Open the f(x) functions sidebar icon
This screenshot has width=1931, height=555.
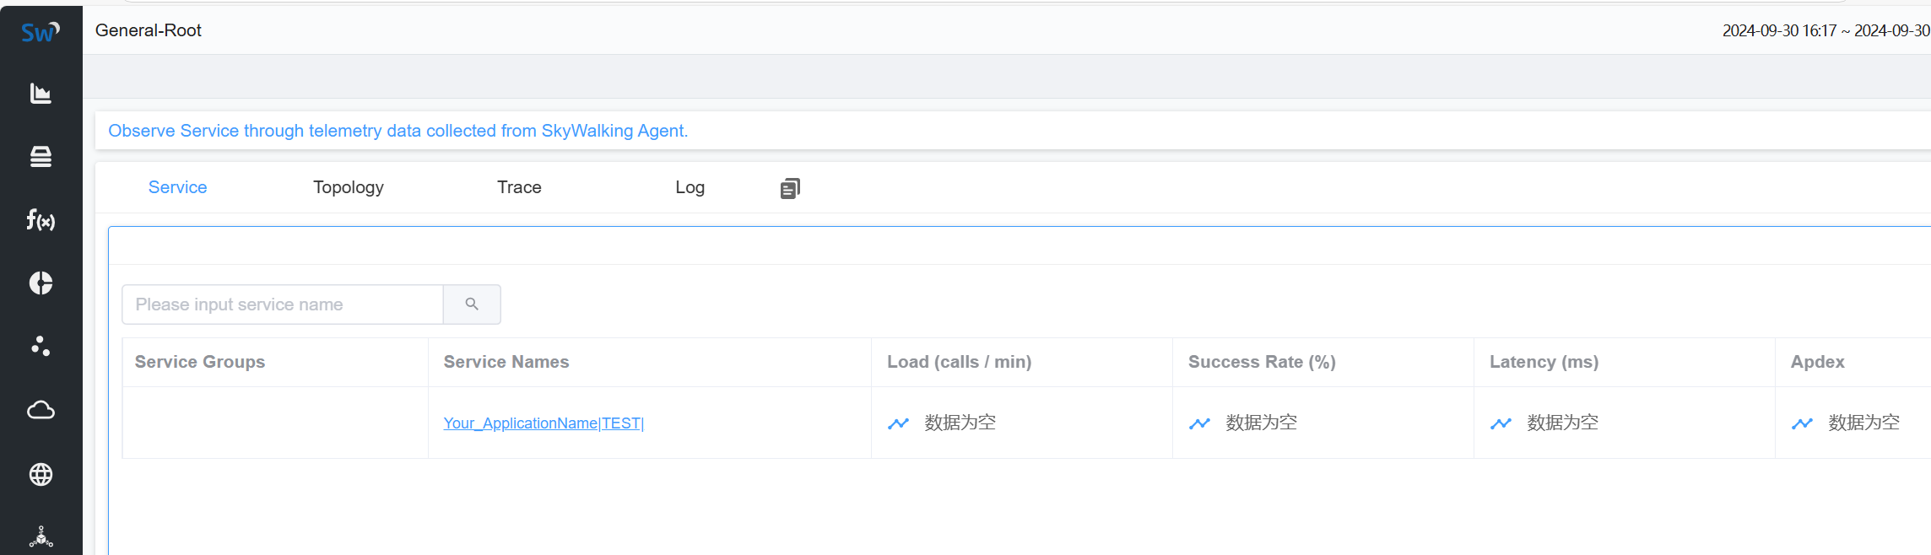[41, 220]
